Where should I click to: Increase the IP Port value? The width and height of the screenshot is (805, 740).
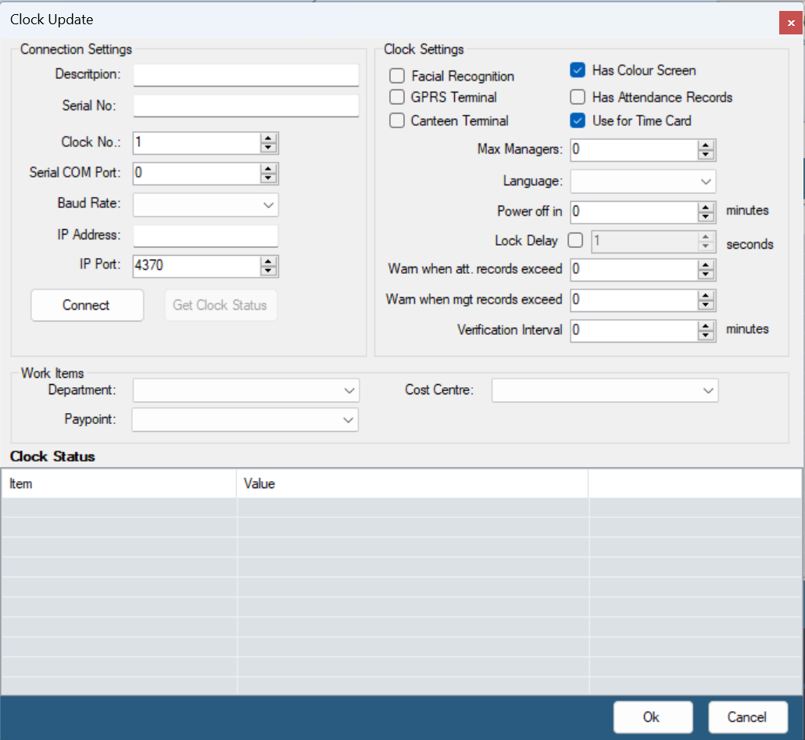[x=269, y=261]
